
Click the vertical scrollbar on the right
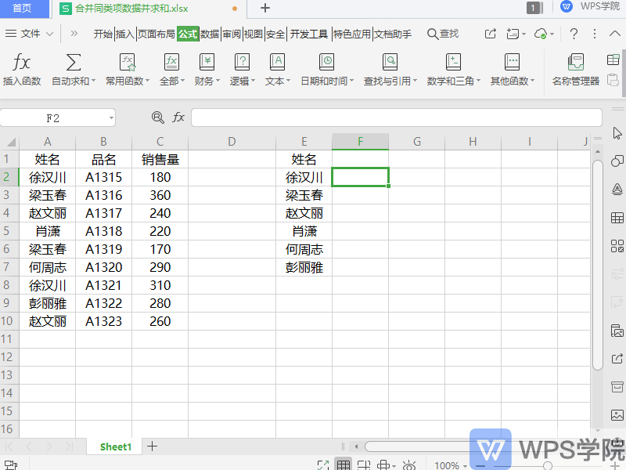pyautogui.click(x=598, y=265)
